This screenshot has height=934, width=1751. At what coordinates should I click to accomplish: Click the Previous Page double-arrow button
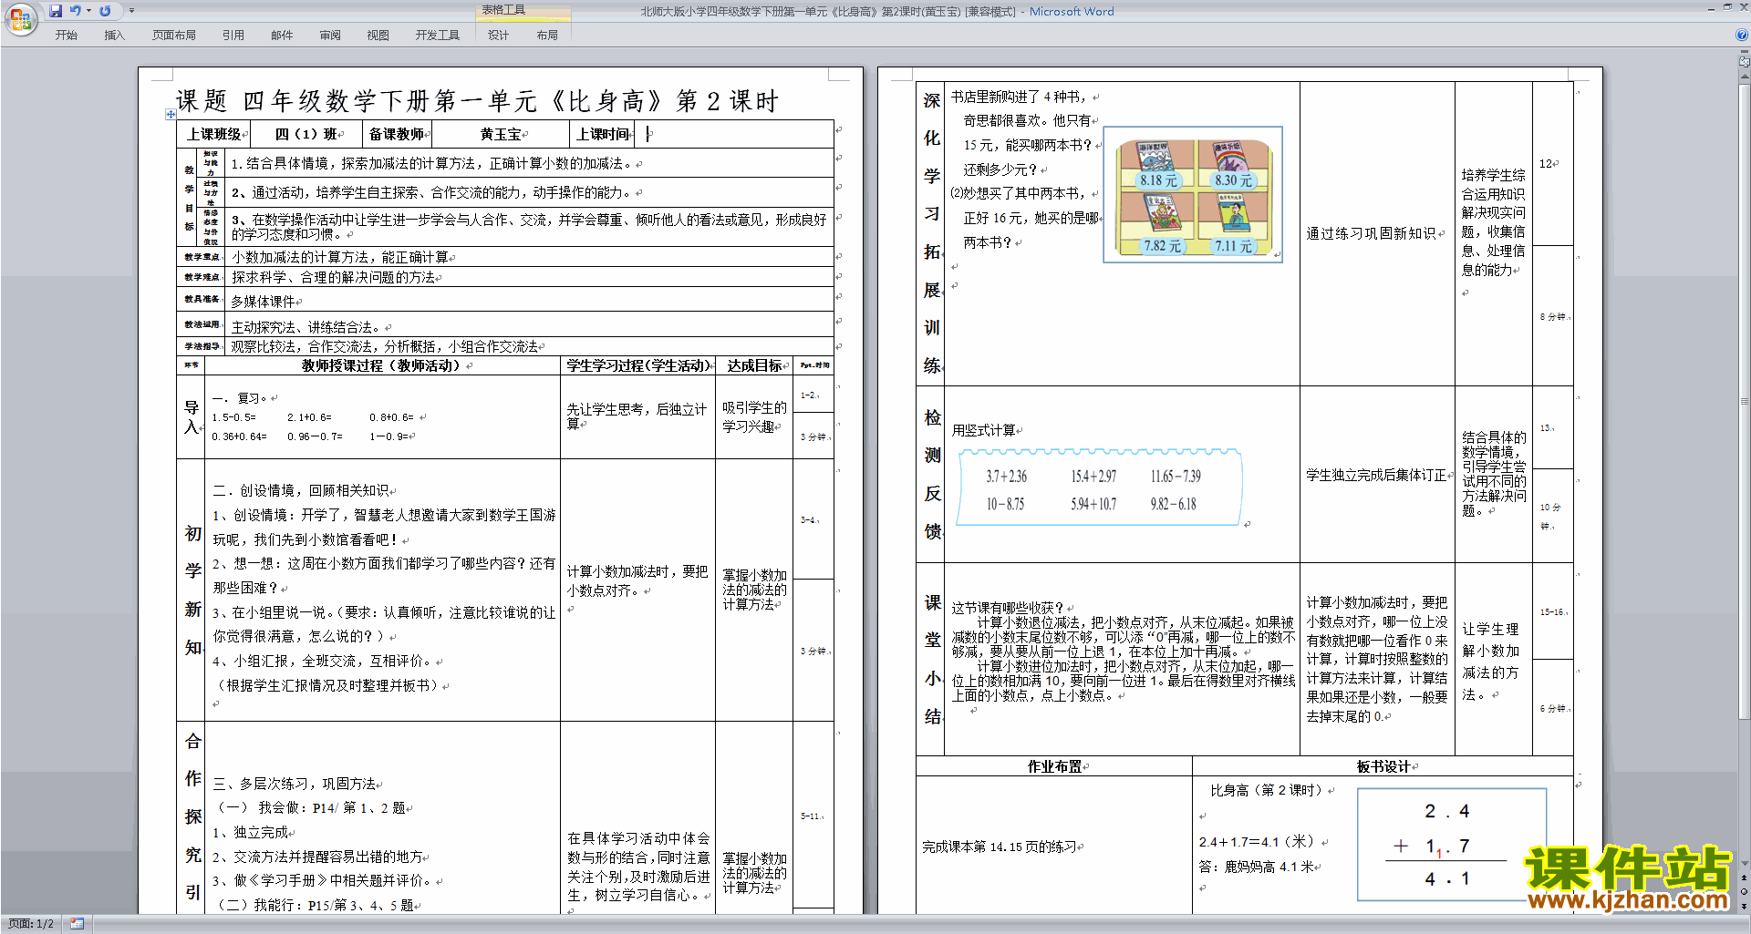click(x=1745, y=878)
